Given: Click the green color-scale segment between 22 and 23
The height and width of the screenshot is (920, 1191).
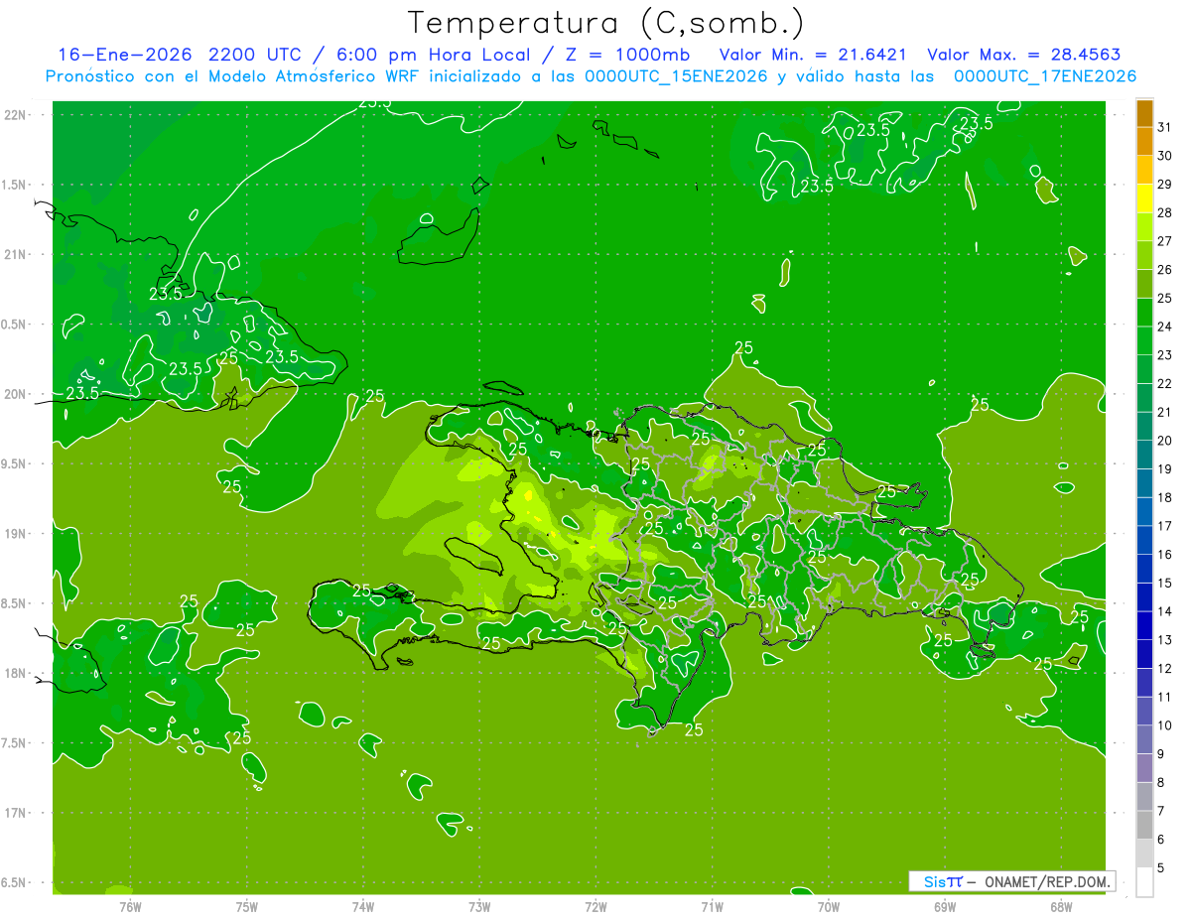Looking at the screenshot, I should pyautogui.click(x=1144, y=370).
